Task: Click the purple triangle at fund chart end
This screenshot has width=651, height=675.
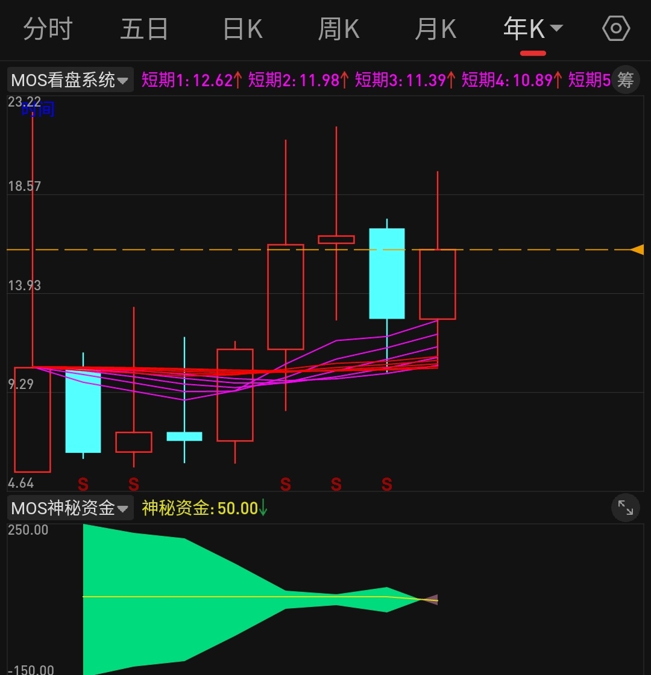Action: coord(430,599)
